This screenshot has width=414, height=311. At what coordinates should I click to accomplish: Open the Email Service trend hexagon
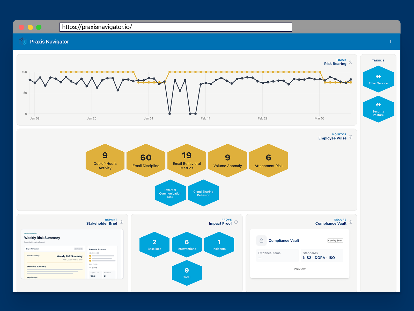pos(378,79)
